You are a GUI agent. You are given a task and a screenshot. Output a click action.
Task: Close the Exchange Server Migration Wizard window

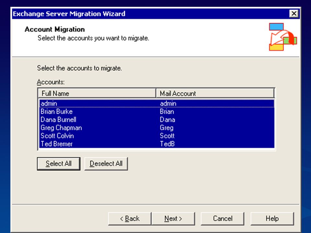coord(294,14)
